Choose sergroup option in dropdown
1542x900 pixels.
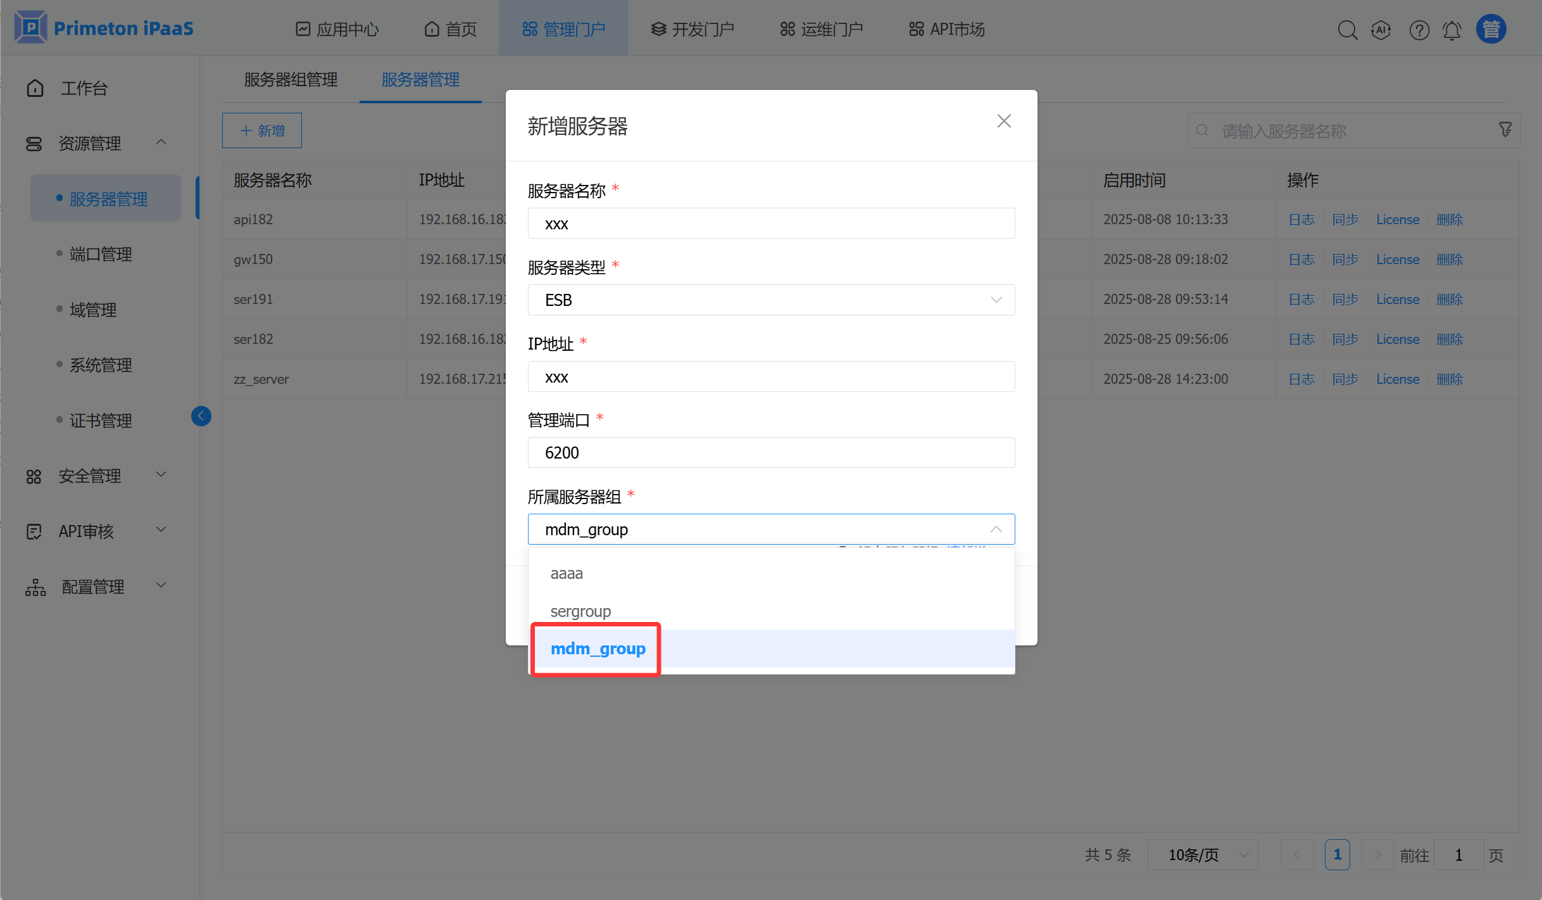(580, 611)
